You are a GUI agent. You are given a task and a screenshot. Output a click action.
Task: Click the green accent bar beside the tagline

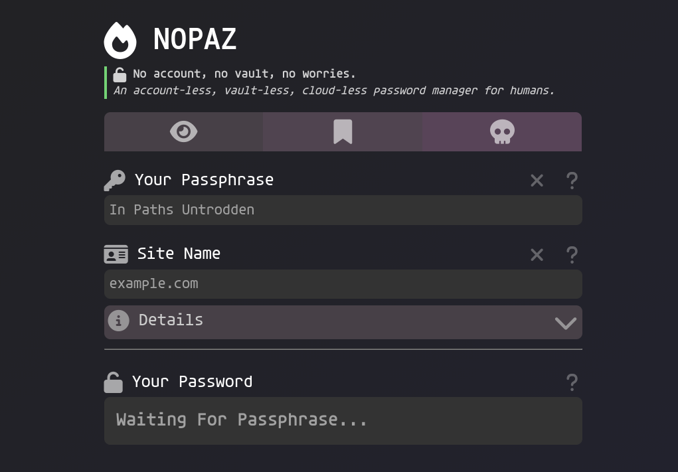(105, 82)
